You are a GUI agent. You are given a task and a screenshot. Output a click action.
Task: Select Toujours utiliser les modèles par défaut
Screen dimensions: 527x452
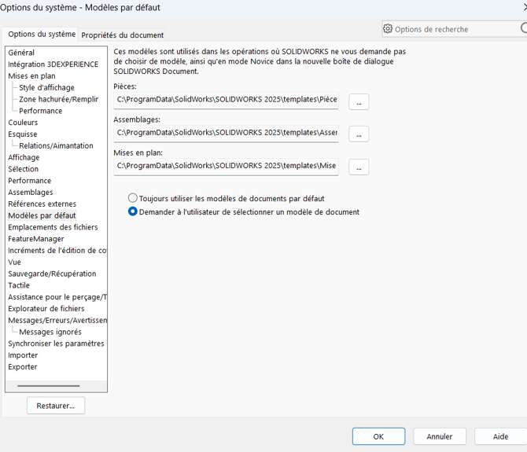pos(133,198)
